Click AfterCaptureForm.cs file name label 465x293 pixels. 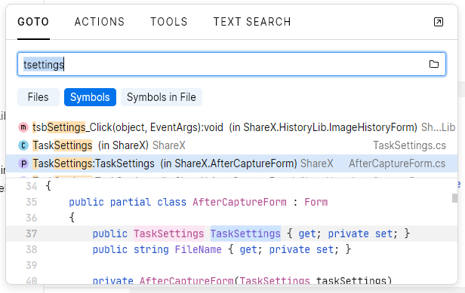click(x=397, y=163)
